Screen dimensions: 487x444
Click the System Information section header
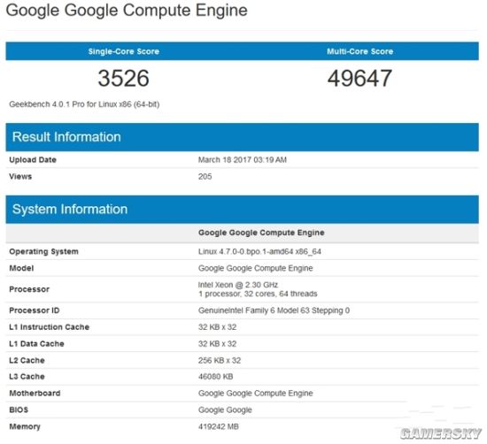point(70,209)
